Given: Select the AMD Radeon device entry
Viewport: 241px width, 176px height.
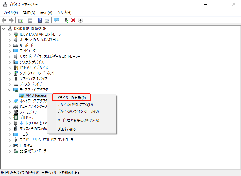Looking at the screenshot, I should point(36,95).
